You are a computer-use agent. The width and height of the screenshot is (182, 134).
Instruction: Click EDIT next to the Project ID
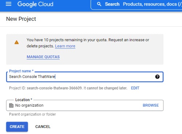(x=135, y=88)
